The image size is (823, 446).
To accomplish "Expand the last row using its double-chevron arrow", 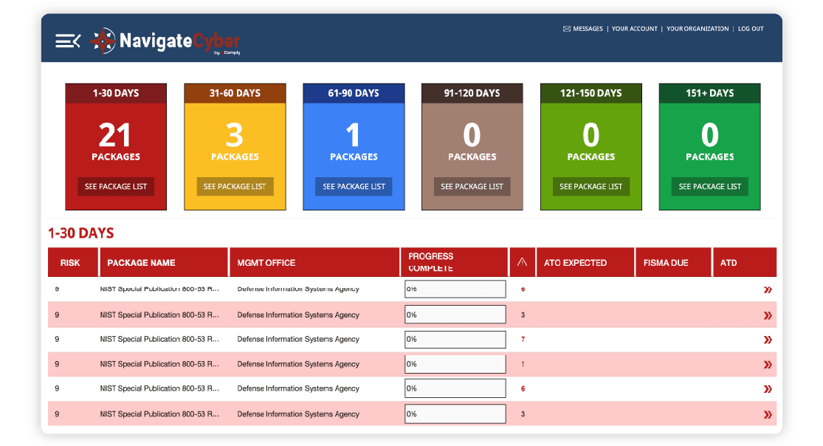I will pos(768,414).
